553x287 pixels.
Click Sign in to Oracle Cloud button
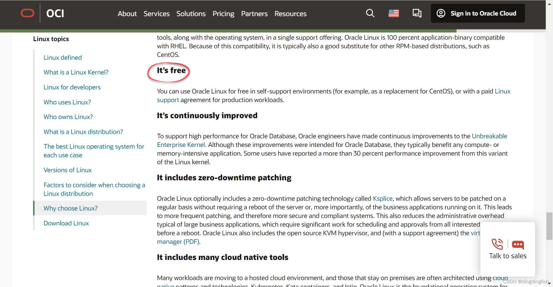(x=478, y=13)
